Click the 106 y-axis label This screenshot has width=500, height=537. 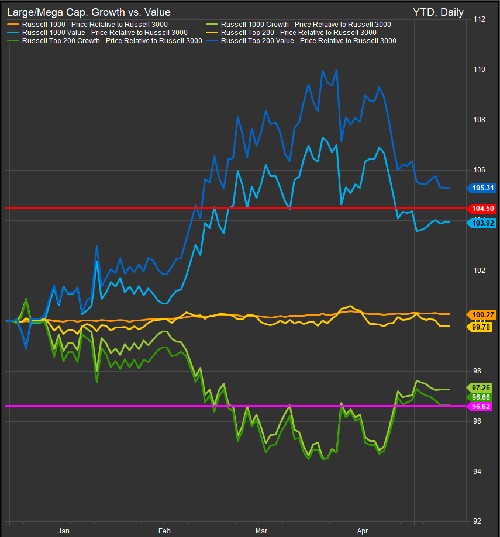tap(479, 170)
